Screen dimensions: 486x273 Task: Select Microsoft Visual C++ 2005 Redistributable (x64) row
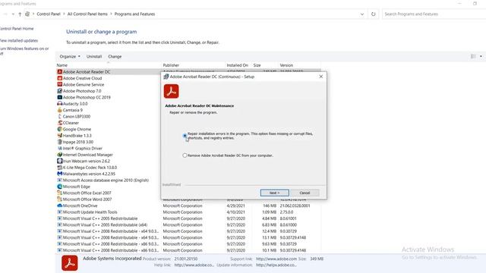tap(188, 224)
